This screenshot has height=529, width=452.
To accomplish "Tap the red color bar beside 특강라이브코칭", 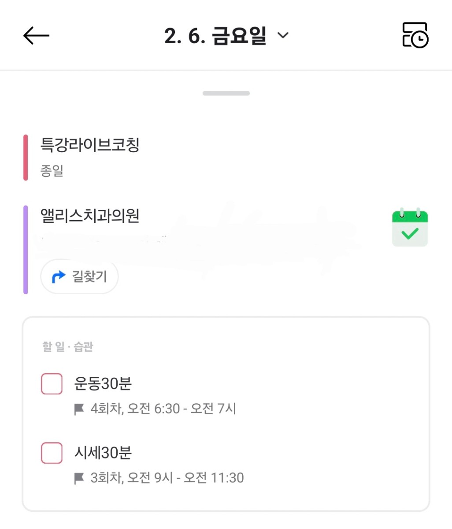I will point(26,158).
